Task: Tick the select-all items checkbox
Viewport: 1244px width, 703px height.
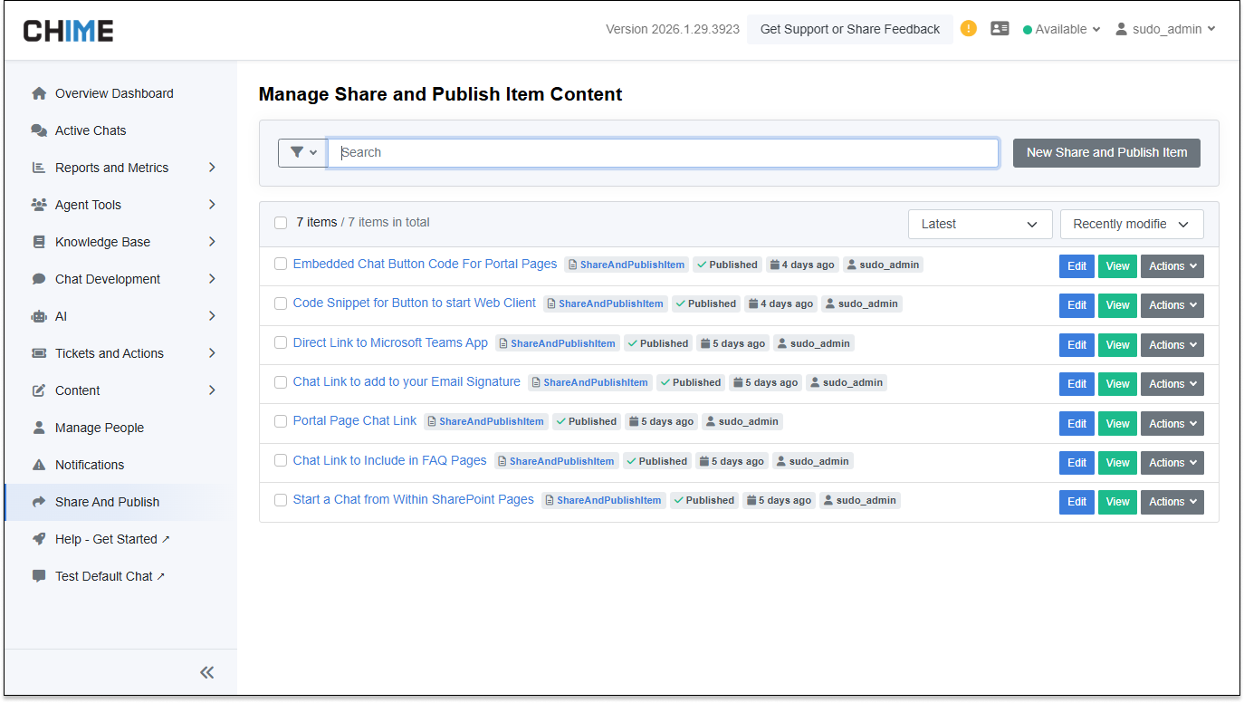Action: (x=281, y=223)
